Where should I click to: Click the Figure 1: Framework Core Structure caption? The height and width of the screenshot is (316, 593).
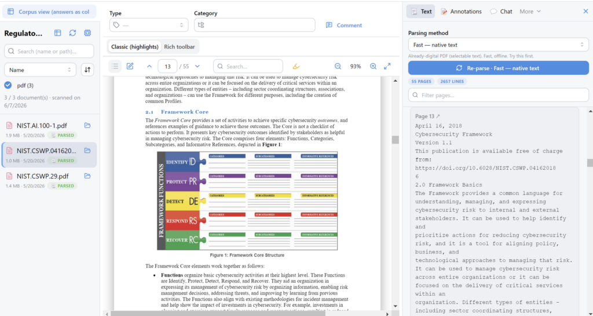(247, 255)
